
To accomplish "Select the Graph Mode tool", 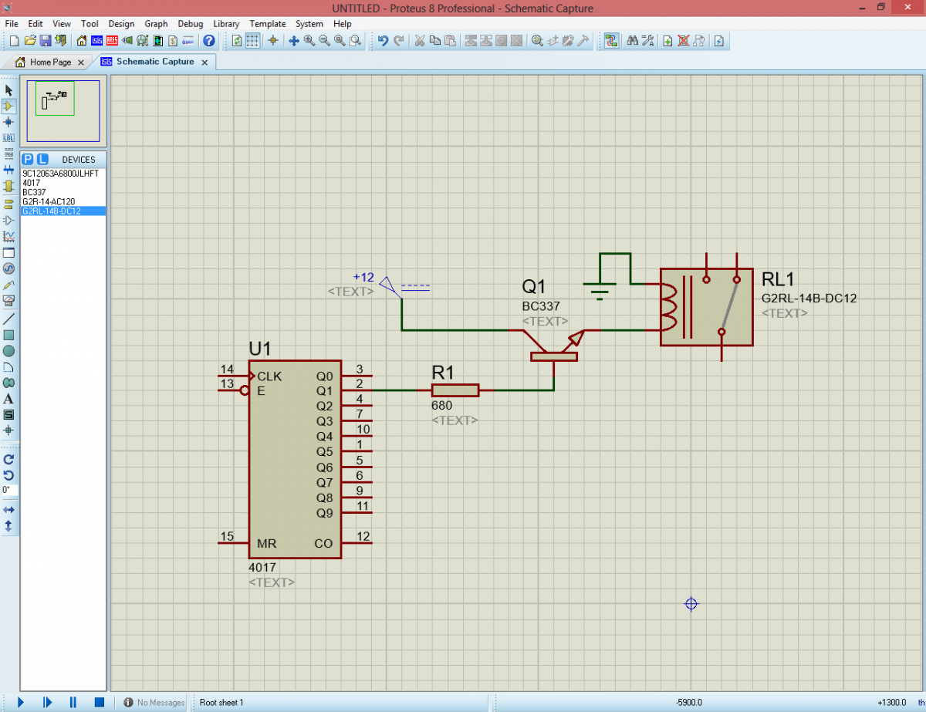I will click(x=8, y=236).
